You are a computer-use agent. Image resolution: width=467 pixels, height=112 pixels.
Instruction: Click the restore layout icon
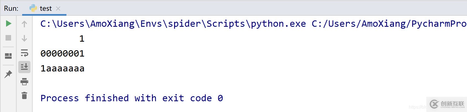click(x=9, y=56)
